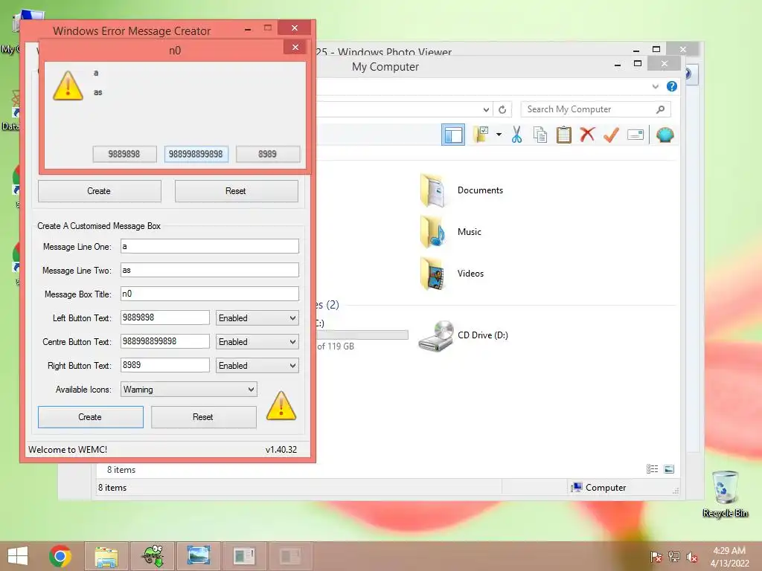Click the upper Create button
This screenshot has height=571, width=762.
(x=100, y=191)
